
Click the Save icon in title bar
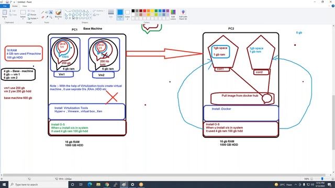7,2
